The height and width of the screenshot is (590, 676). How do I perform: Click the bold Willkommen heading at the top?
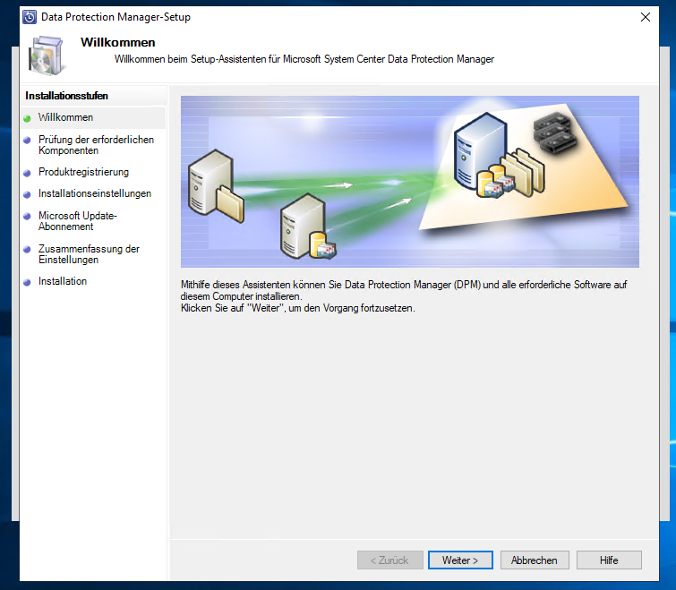(117, 42)
